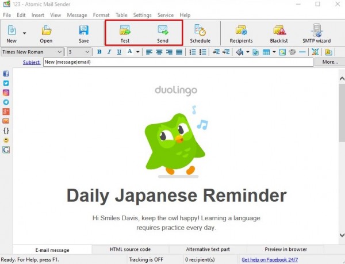The image size is (345, 264).
Task: Expand the Times New Roman font dropdown
Action: point(60,52)
